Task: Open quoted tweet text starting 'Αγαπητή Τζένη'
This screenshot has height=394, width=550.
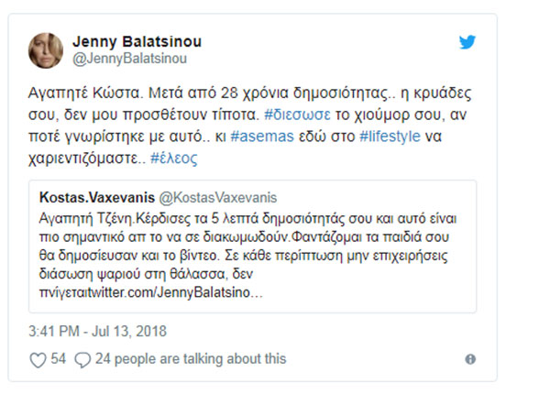Action: [92, 217]
